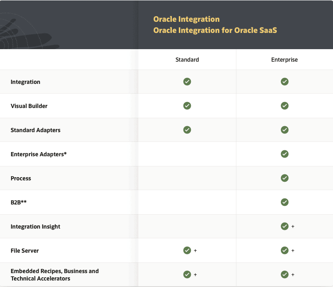Click the Enterprise checkmark for Integration
333x287 pixels.
(x=285, y=82)
